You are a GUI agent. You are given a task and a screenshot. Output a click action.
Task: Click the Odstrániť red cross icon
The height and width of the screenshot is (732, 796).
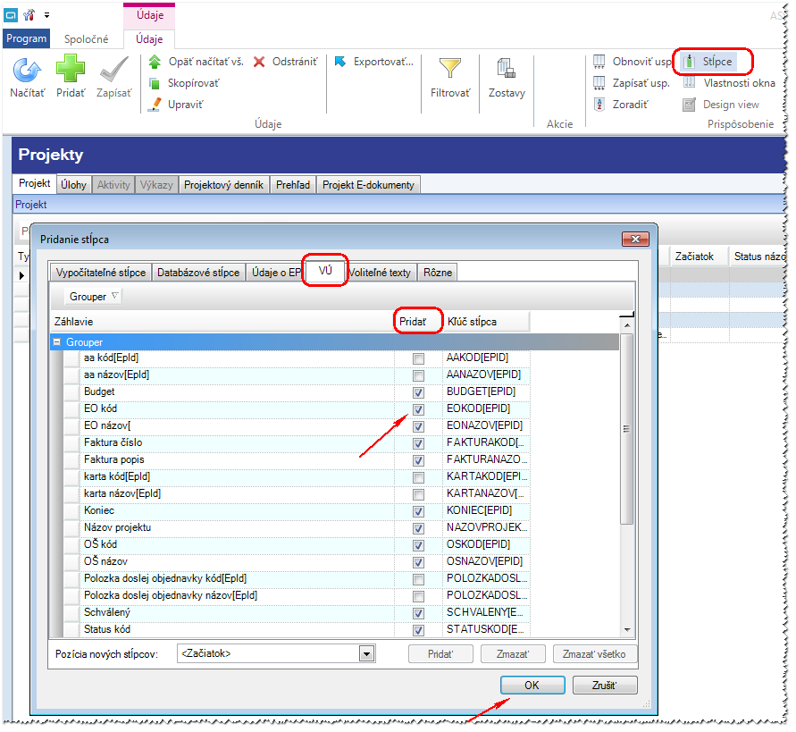pos(259,62)
